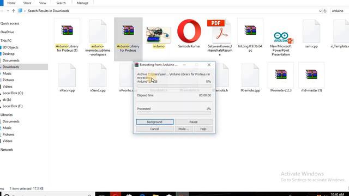Open the Search ribbon tab
Image resolution: width=349 pixels, height=196 pixels.
click(61, 3)
